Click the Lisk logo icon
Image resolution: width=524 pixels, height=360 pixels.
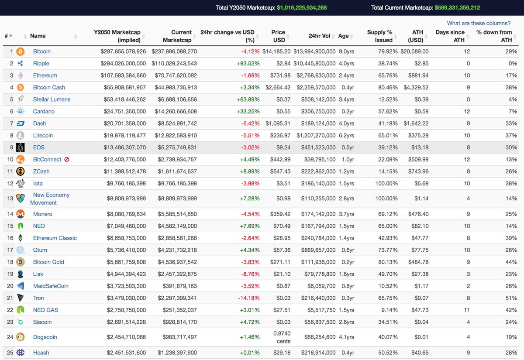click(21, 274)
